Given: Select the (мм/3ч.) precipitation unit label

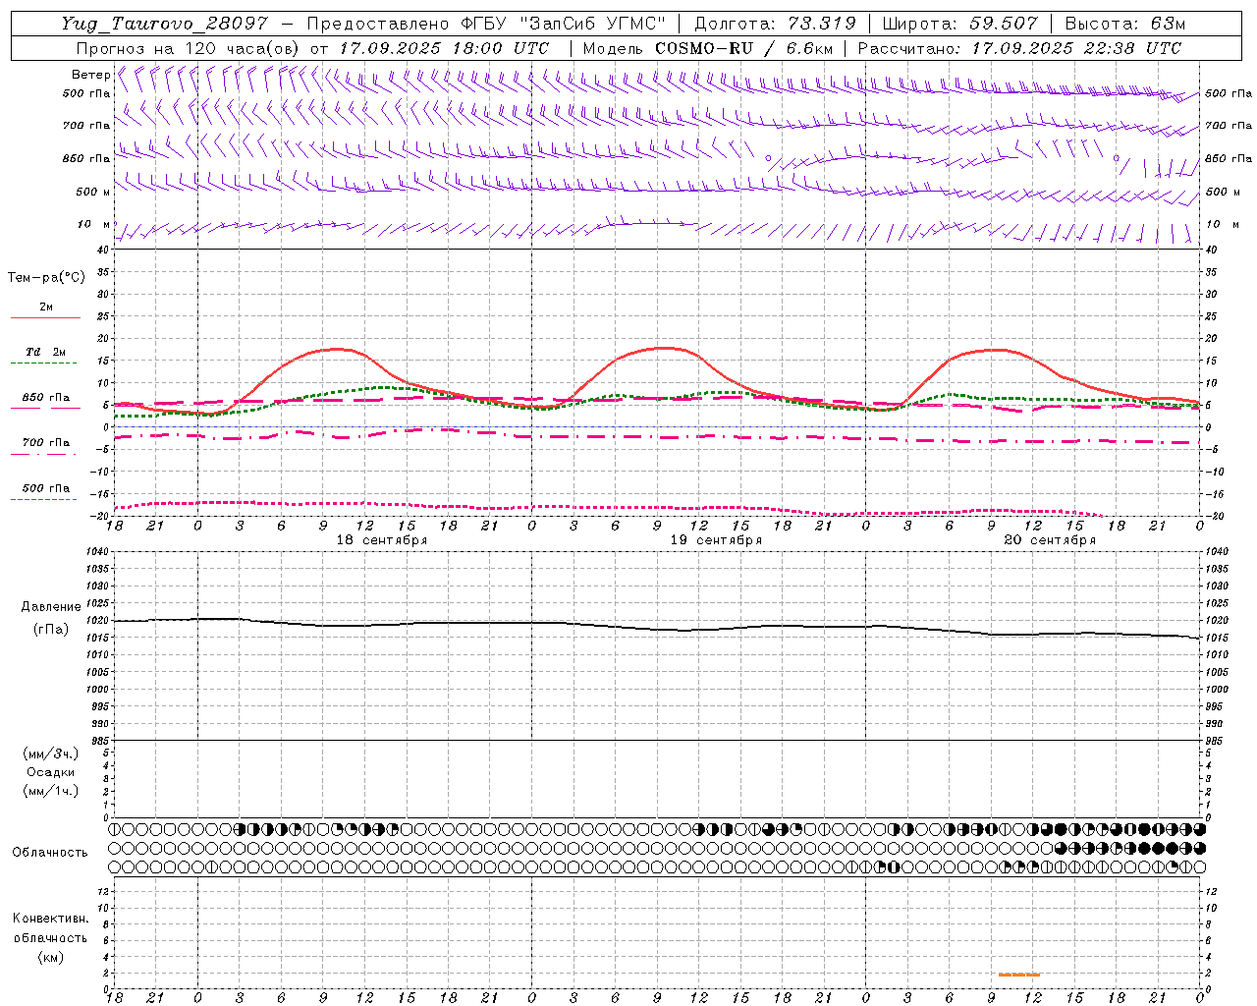Looking at the screenshot, I should pos(51,754).
